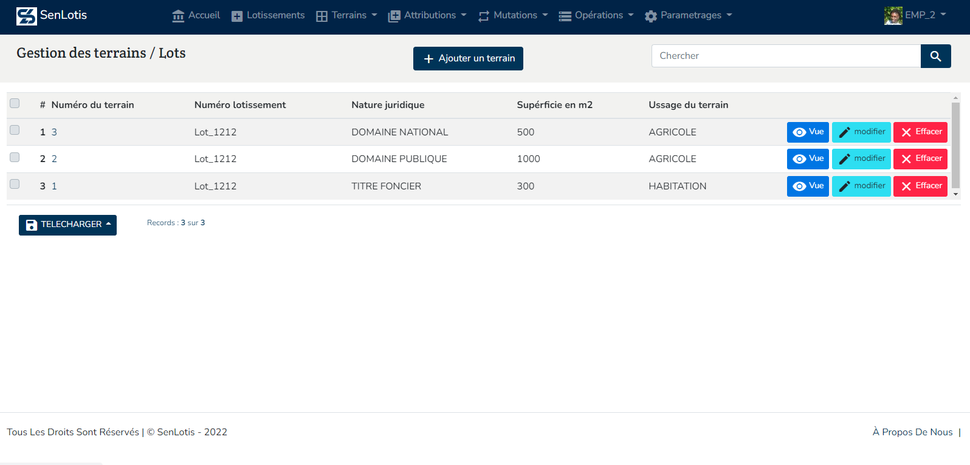Edit the DOMAINE PUBLIQUE terrain with modifier
970x465 pixels.
point(861,159)
